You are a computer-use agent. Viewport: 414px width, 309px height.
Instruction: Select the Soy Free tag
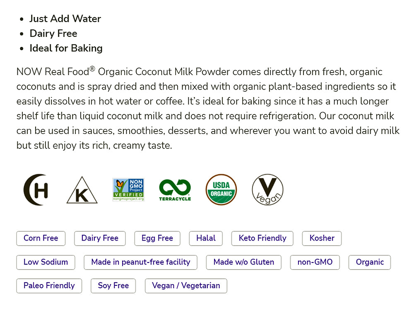pyautogui.click(x=113, y=286)
